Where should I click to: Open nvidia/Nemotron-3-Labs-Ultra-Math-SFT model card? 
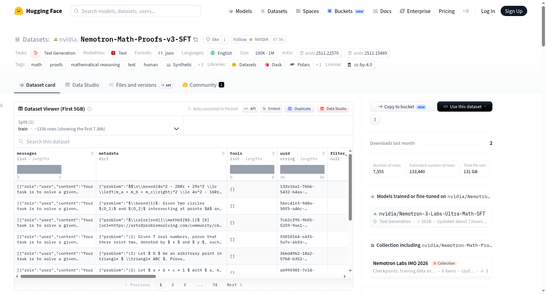pos(431,217)
